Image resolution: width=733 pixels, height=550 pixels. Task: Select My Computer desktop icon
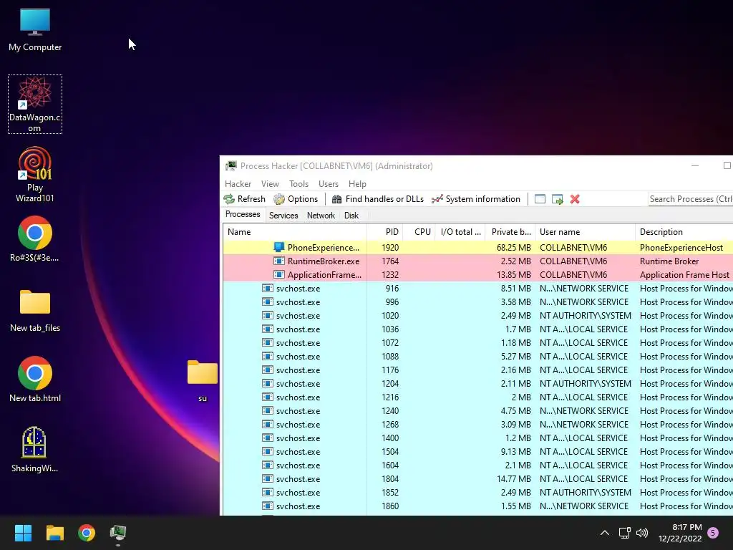pos(35,30)
